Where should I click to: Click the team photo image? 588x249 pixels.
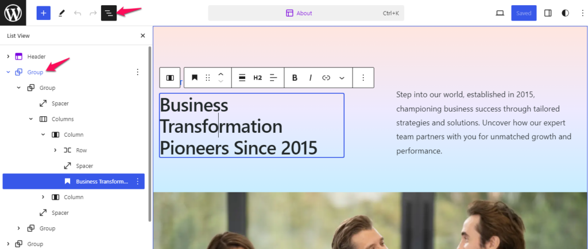[370, 220]
